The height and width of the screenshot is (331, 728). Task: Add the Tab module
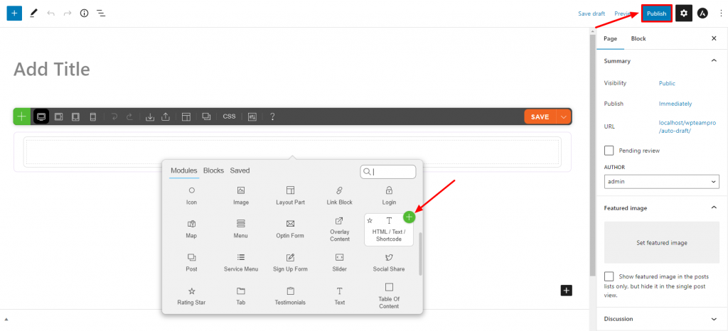pos(241,295)
